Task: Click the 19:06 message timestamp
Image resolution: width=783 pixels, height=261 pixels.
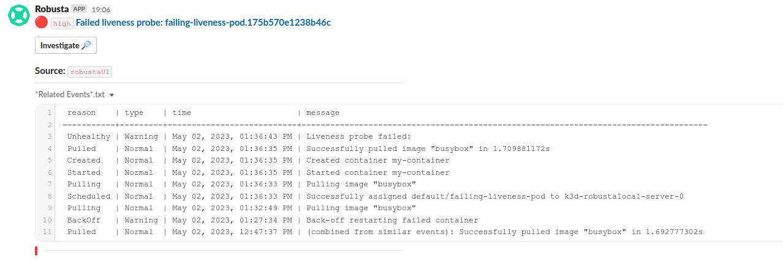Action: coord(101,10)
